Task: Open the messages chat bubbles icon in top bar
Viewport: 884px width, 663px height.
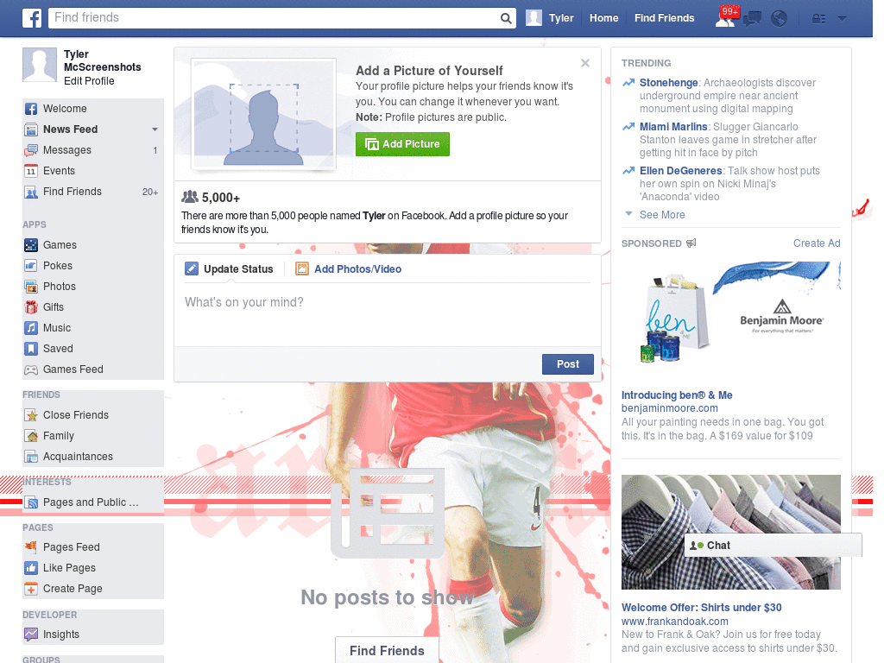Action: 752,19
